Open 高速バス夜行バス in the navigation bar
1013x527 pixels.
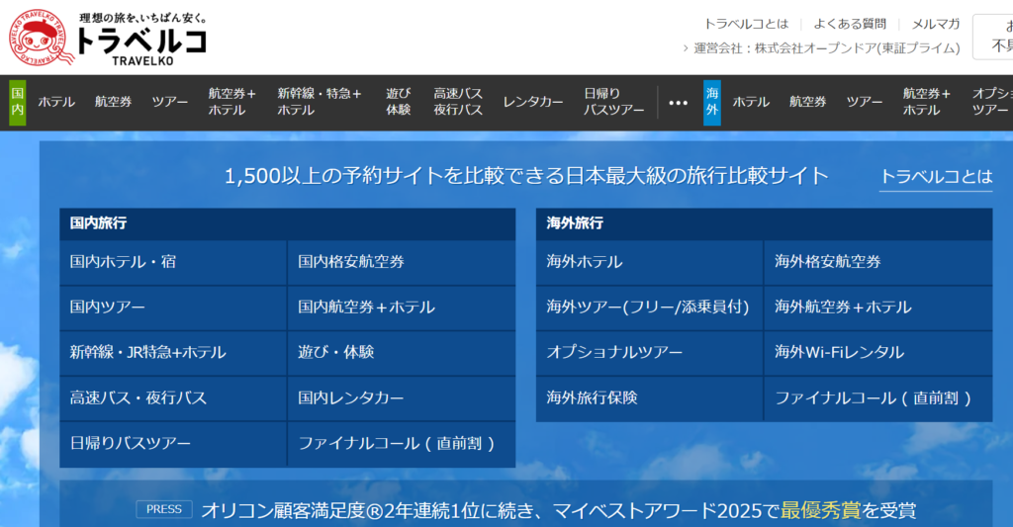coord(457,102)
